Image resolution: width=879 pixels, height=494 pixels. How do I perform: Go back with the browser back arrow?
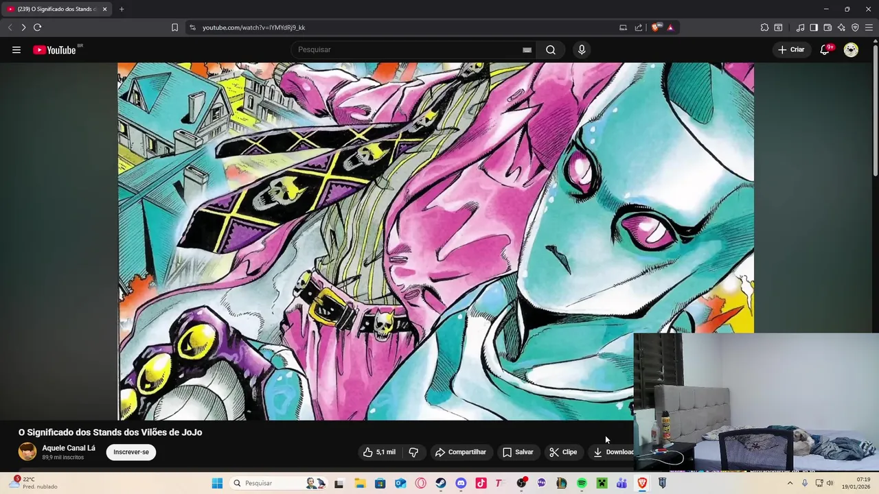(x=10, y=27)
